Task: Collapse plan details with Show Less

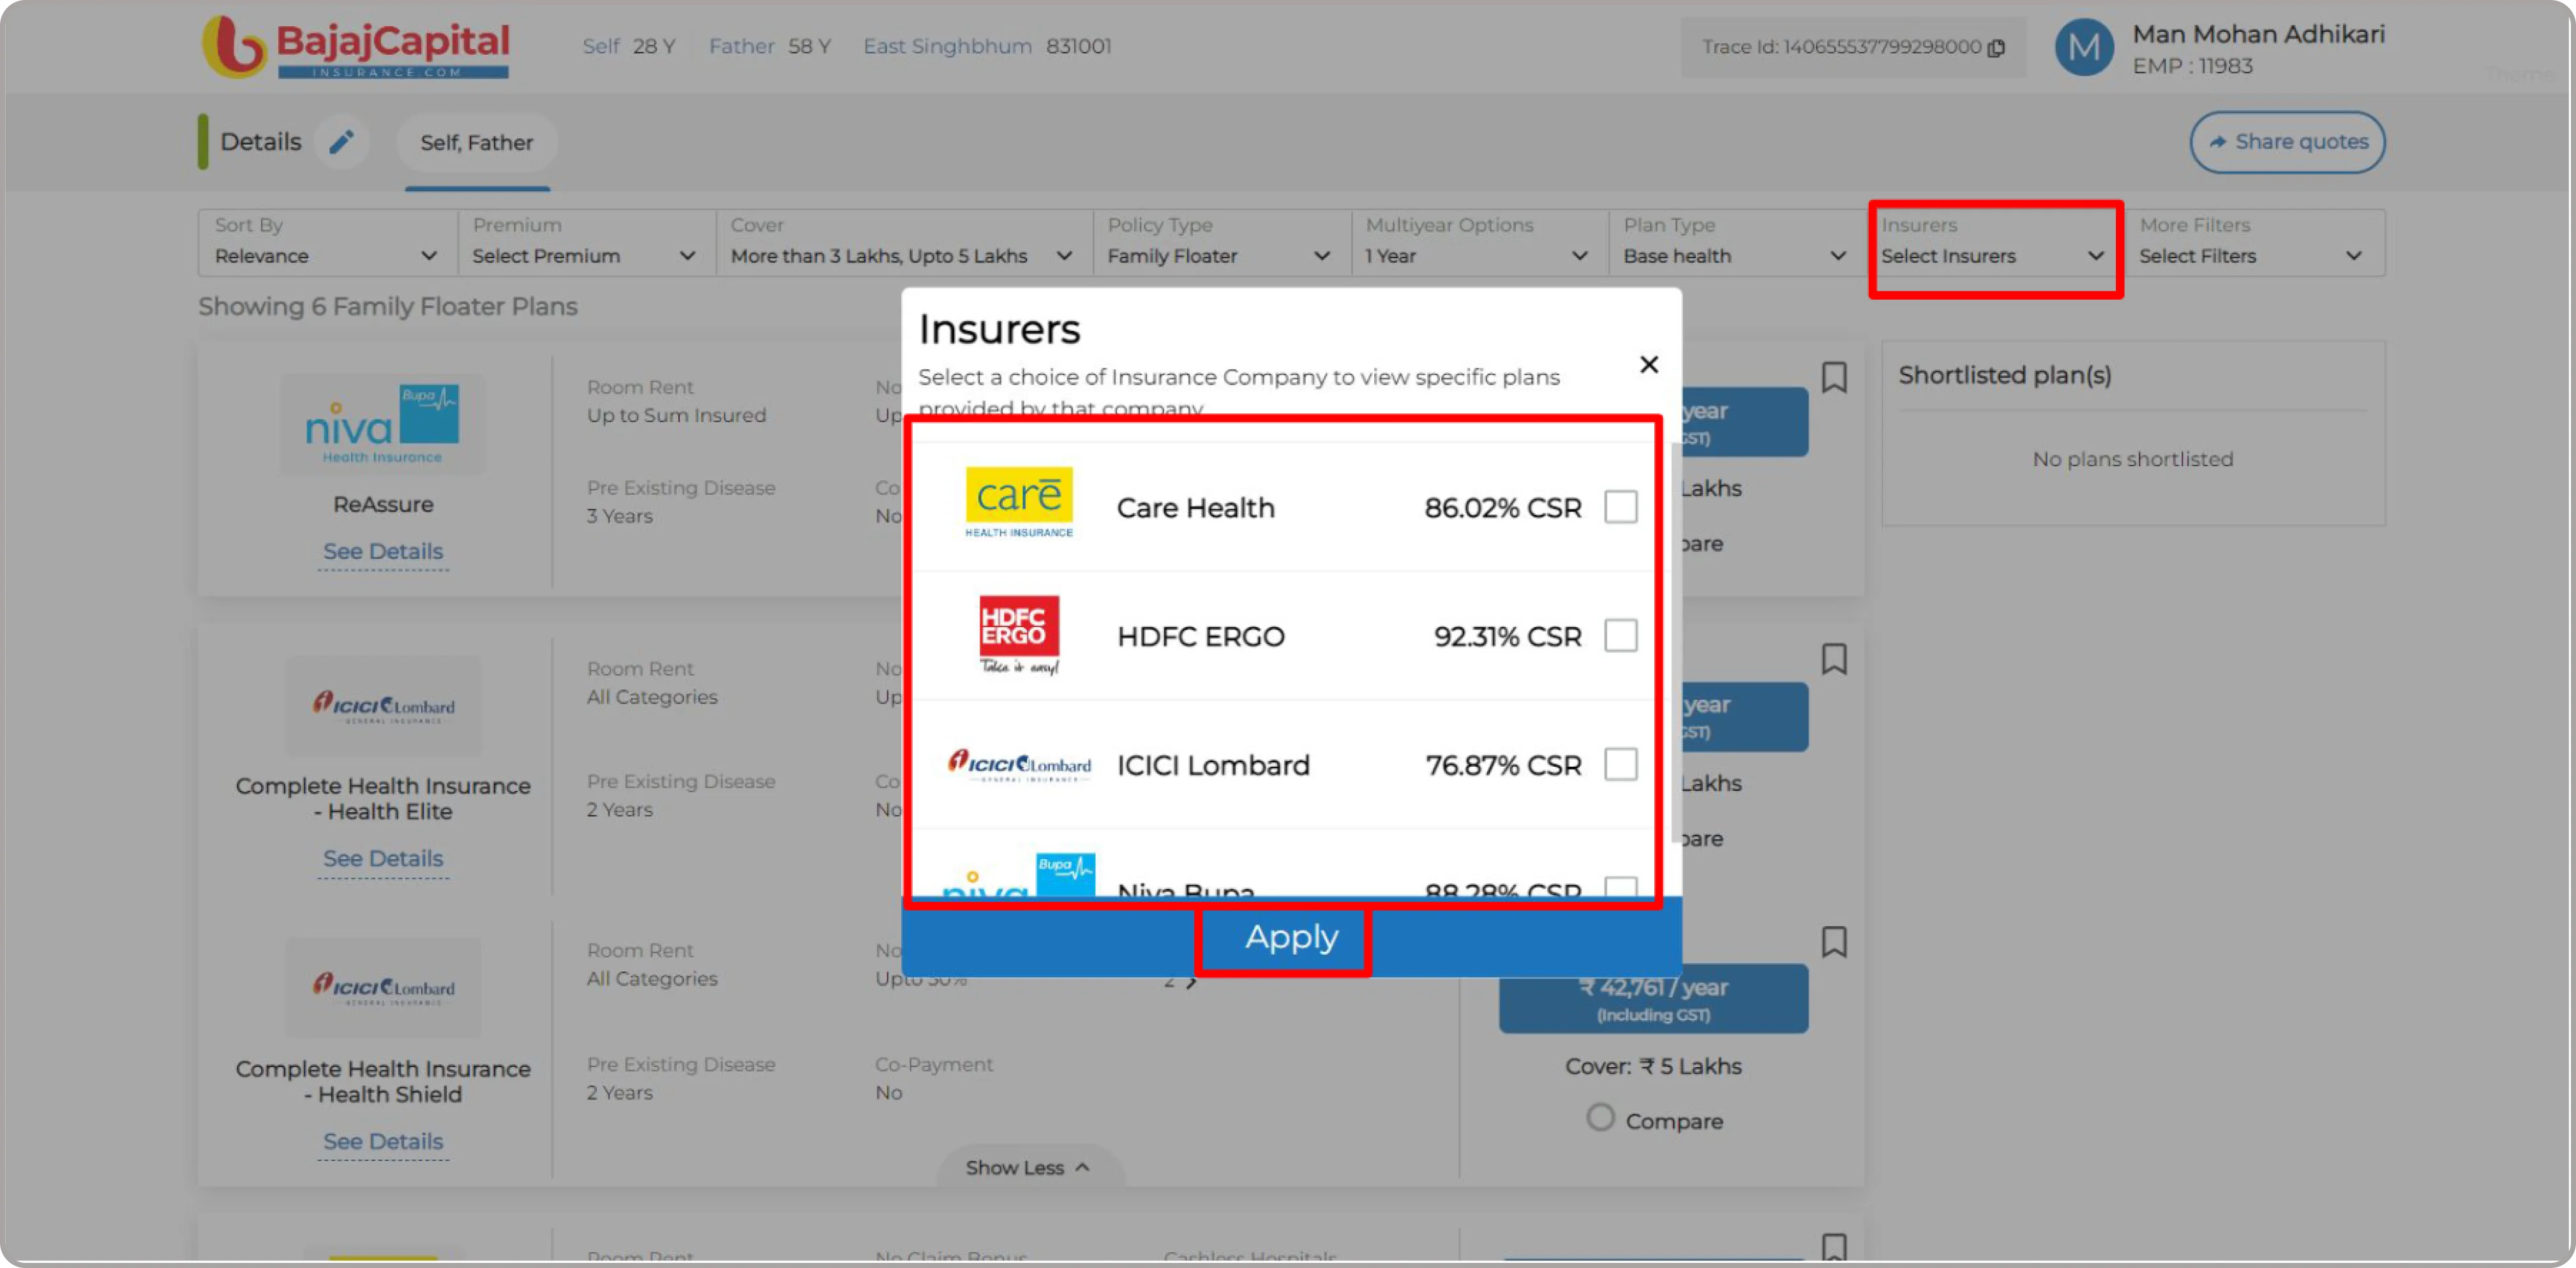Action: [1029, 1167]
